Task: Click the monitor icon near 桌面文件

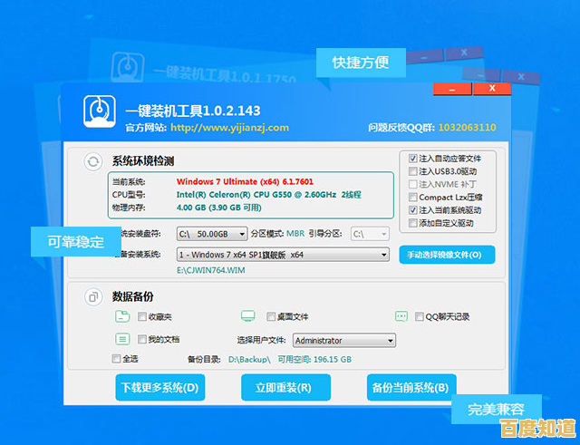Action: [x=247, y=316]
